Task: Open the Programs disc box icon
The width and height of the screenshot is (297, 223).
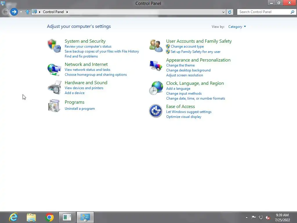Action: [x=54, y=106]
